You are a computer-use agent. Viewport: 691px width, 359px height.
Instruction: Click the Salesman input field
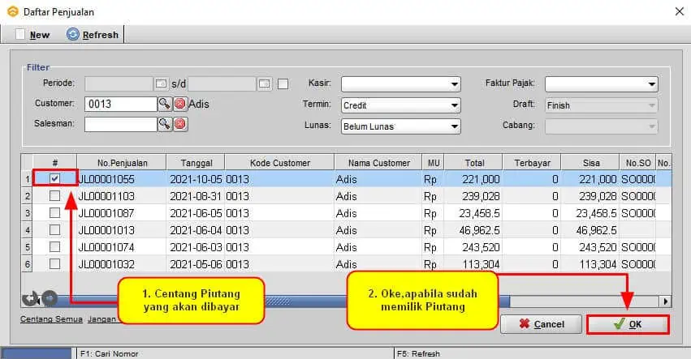click(121, 124)
